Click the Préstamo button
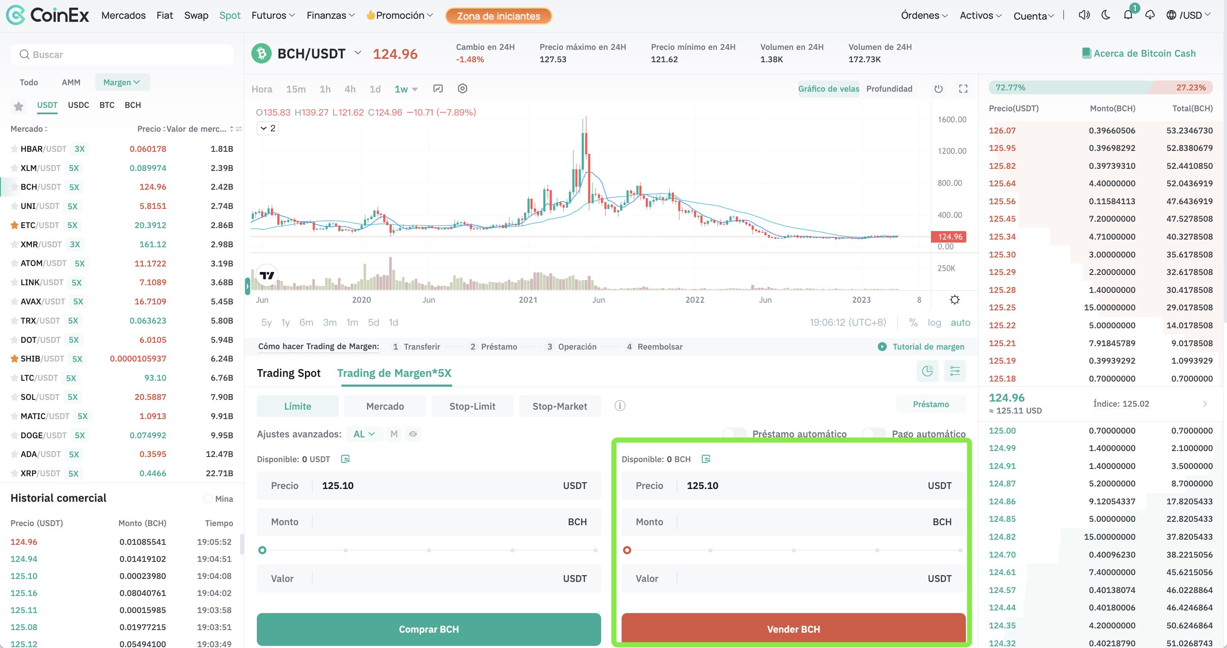1227x648 pixels. click(x=931, y=404)
